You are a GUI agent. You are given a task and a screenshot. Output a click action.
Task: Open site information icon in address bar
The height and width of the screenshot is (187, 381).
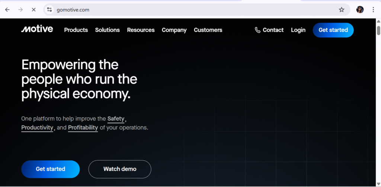[x=49, y=10]
